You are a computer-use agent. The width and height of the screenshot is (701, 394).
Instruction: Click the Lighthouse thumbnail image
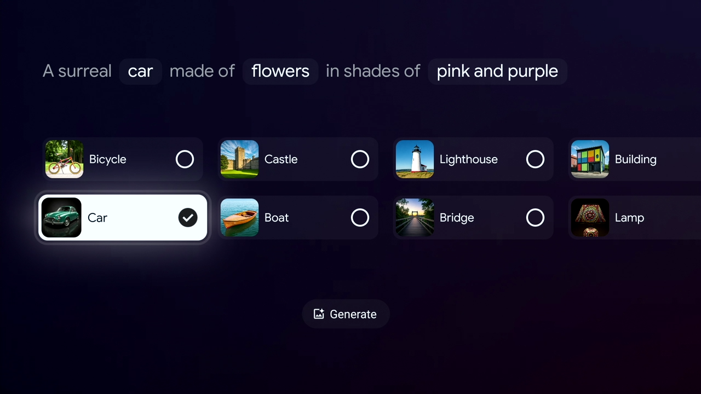(x=415, y=159)
